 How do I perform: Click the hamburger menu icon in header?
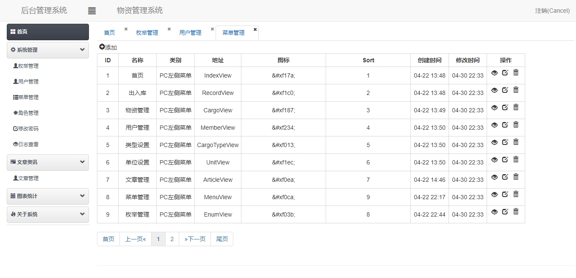pyautogui.click(x=92, y=11)
